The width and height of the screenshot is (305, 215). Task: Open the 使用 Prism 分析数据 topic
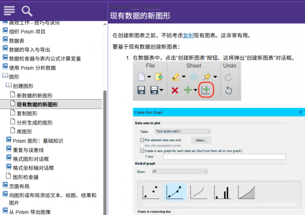click(x=32, y=68)
